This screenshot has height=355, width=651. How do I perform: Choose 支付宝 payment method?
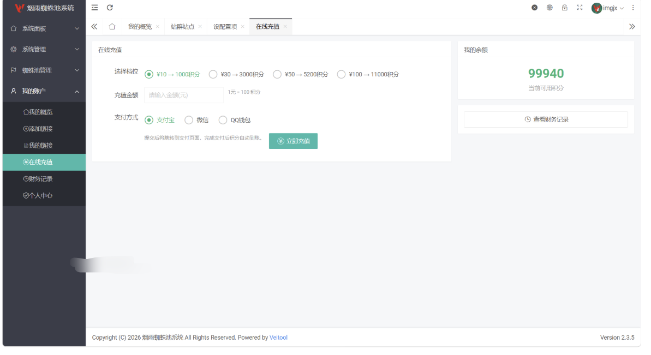pos(160,120)
